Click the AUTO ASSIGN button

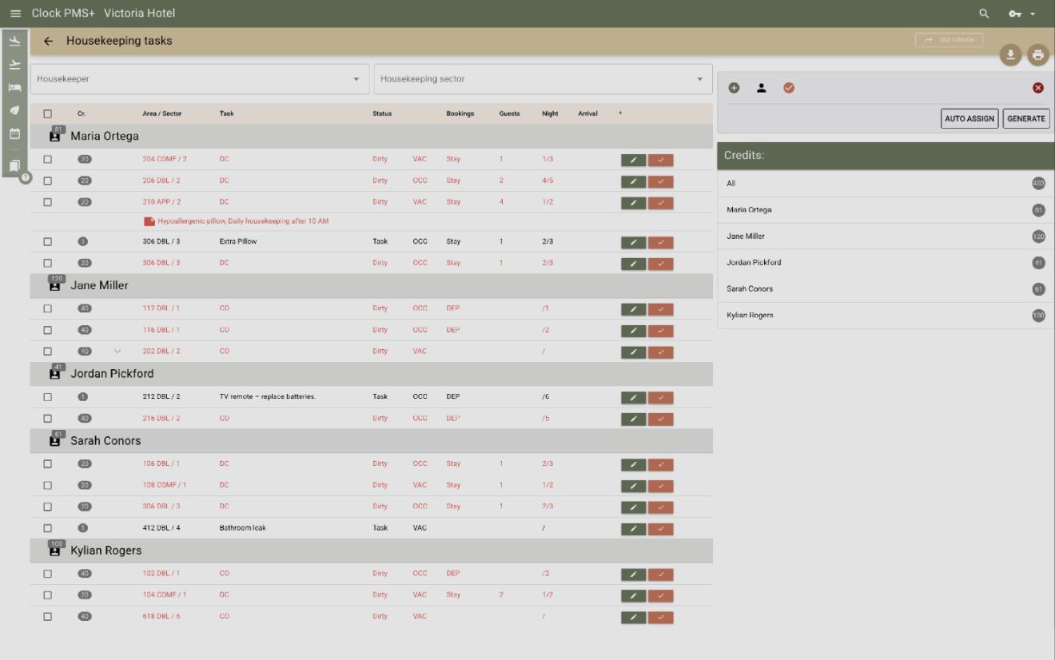click(x=969, y=118)
